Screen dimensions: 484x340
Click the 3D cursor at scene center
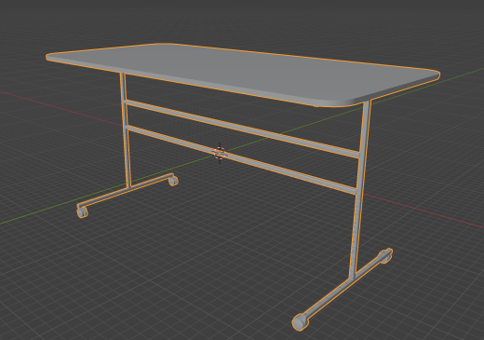click(220, 153)
